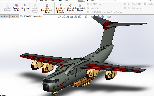Click Export eDrawing button
This screenshot has width=154, height=96.
coord(133,8)
